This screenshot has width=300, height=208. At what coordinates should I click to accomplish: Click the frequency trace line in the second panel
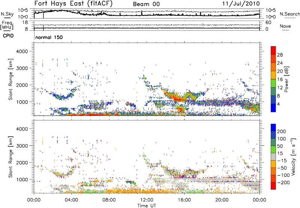(147, 28)
